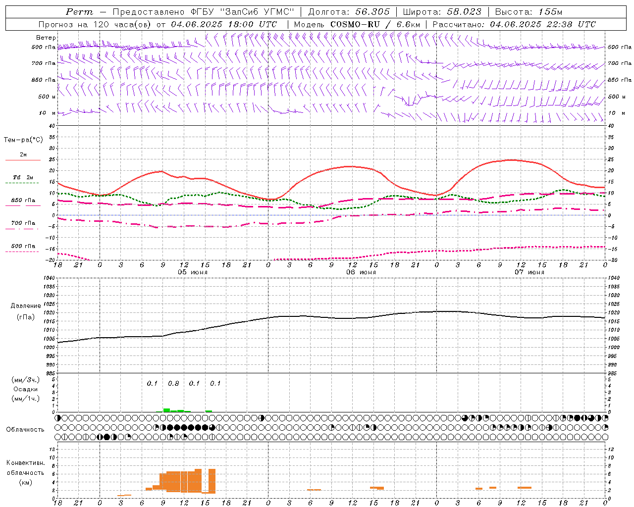Click the "(мм/3ч.)" precipitation unit label

tap(26, 380)
